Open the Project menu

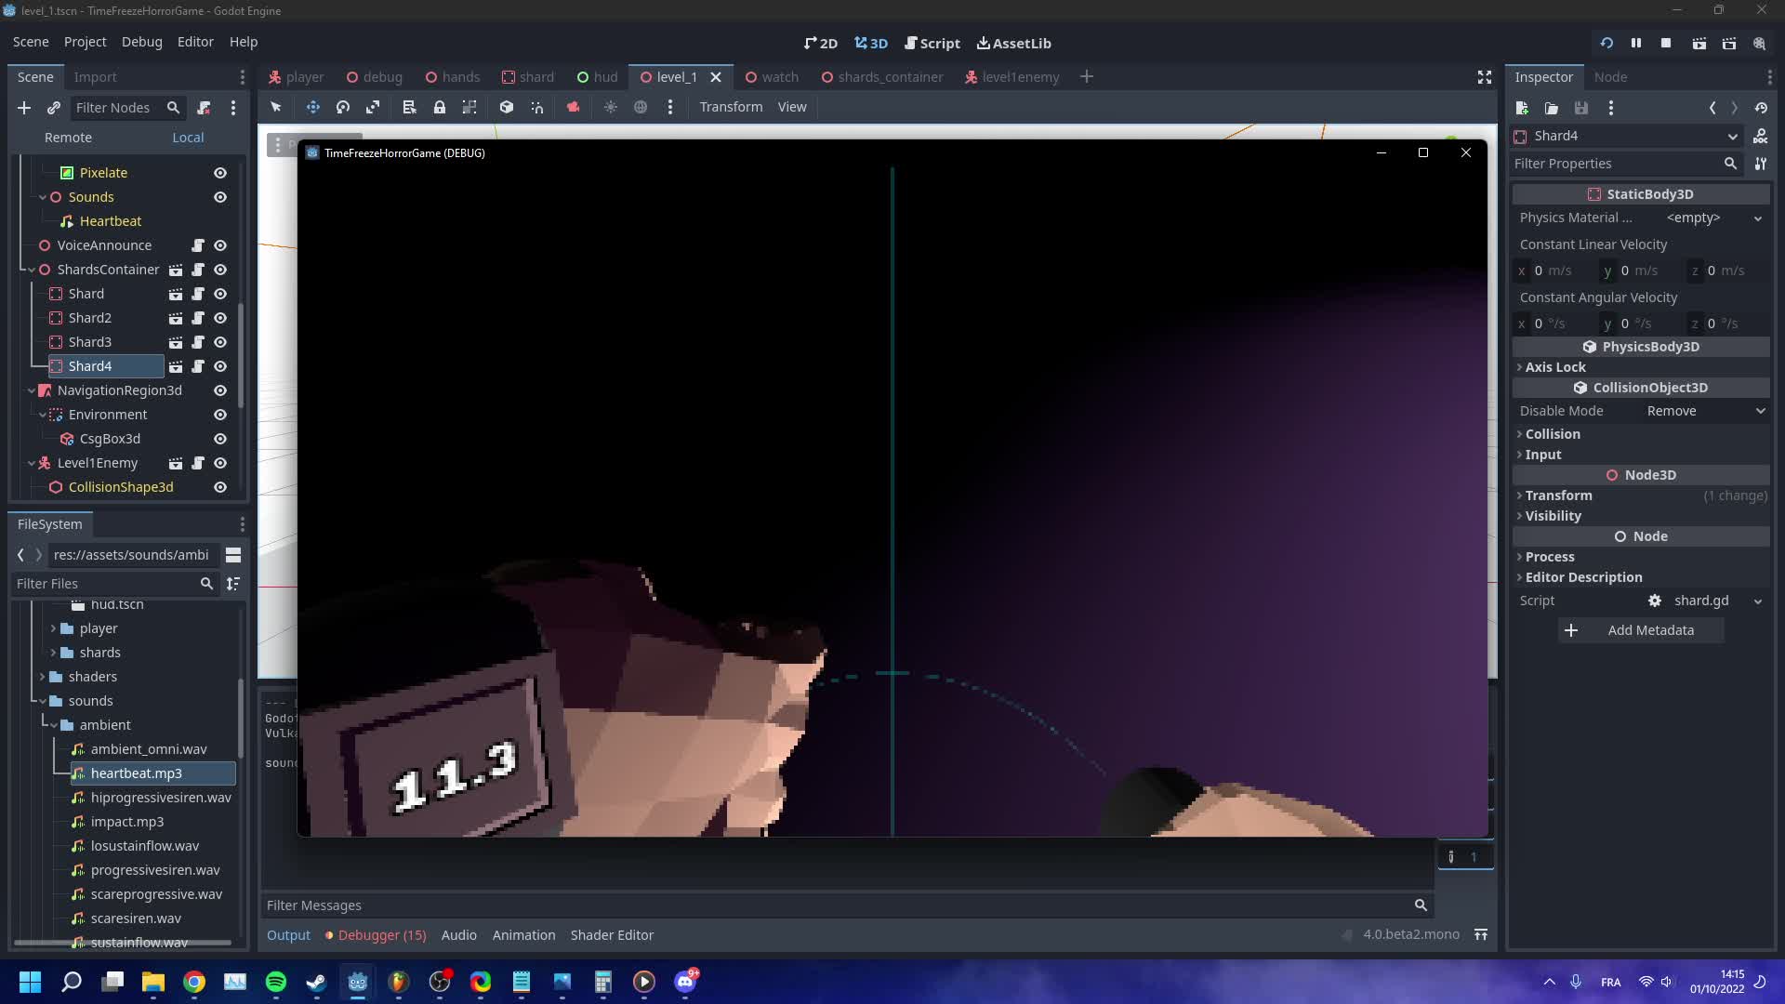tap(85, 42)
